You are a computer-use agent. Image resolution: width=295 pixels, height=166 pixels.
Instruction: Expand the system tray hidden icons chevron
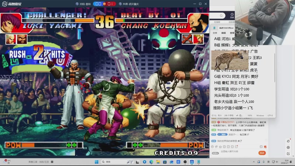point(254,162)
